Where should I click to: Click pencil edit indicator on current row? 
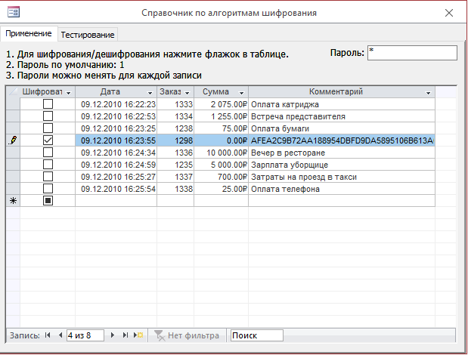13,140
